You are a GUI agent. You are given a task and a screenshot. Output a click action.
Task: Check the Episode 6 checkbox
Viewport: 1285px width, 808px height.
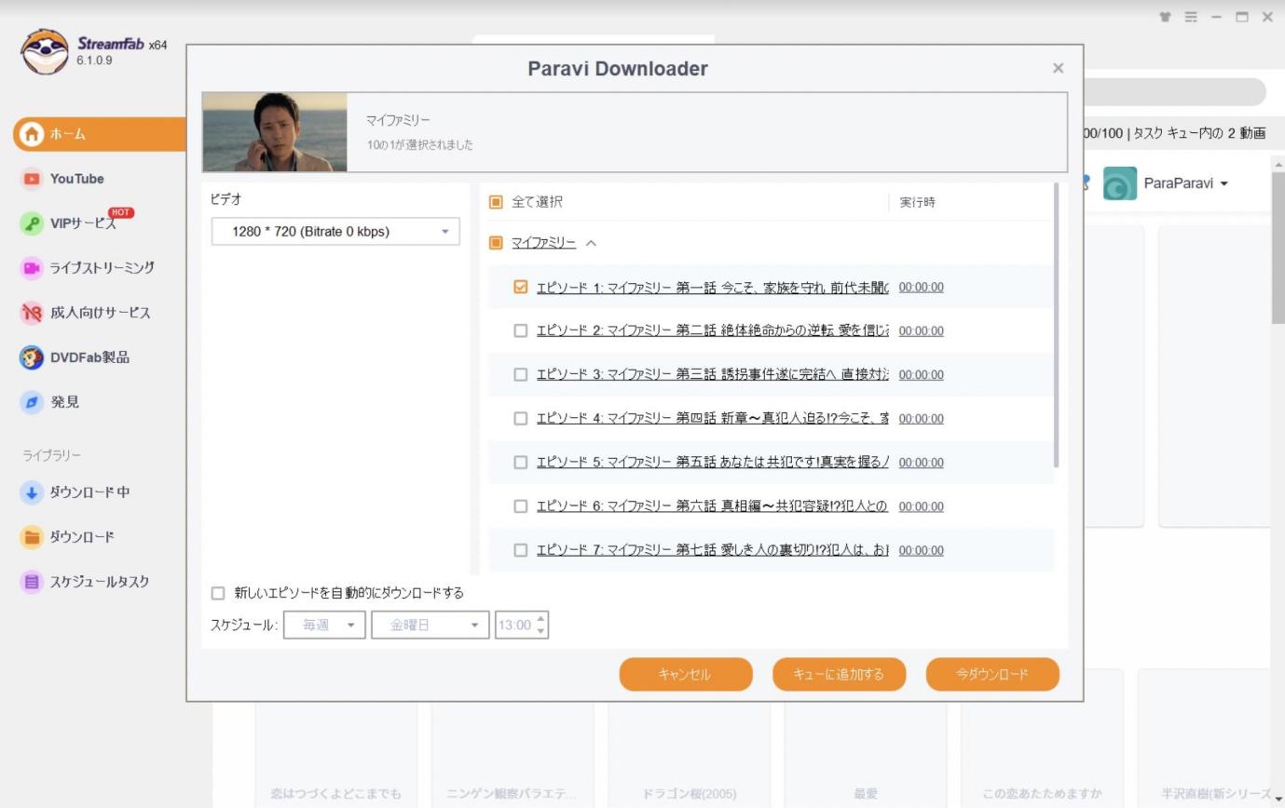(521, 506)
